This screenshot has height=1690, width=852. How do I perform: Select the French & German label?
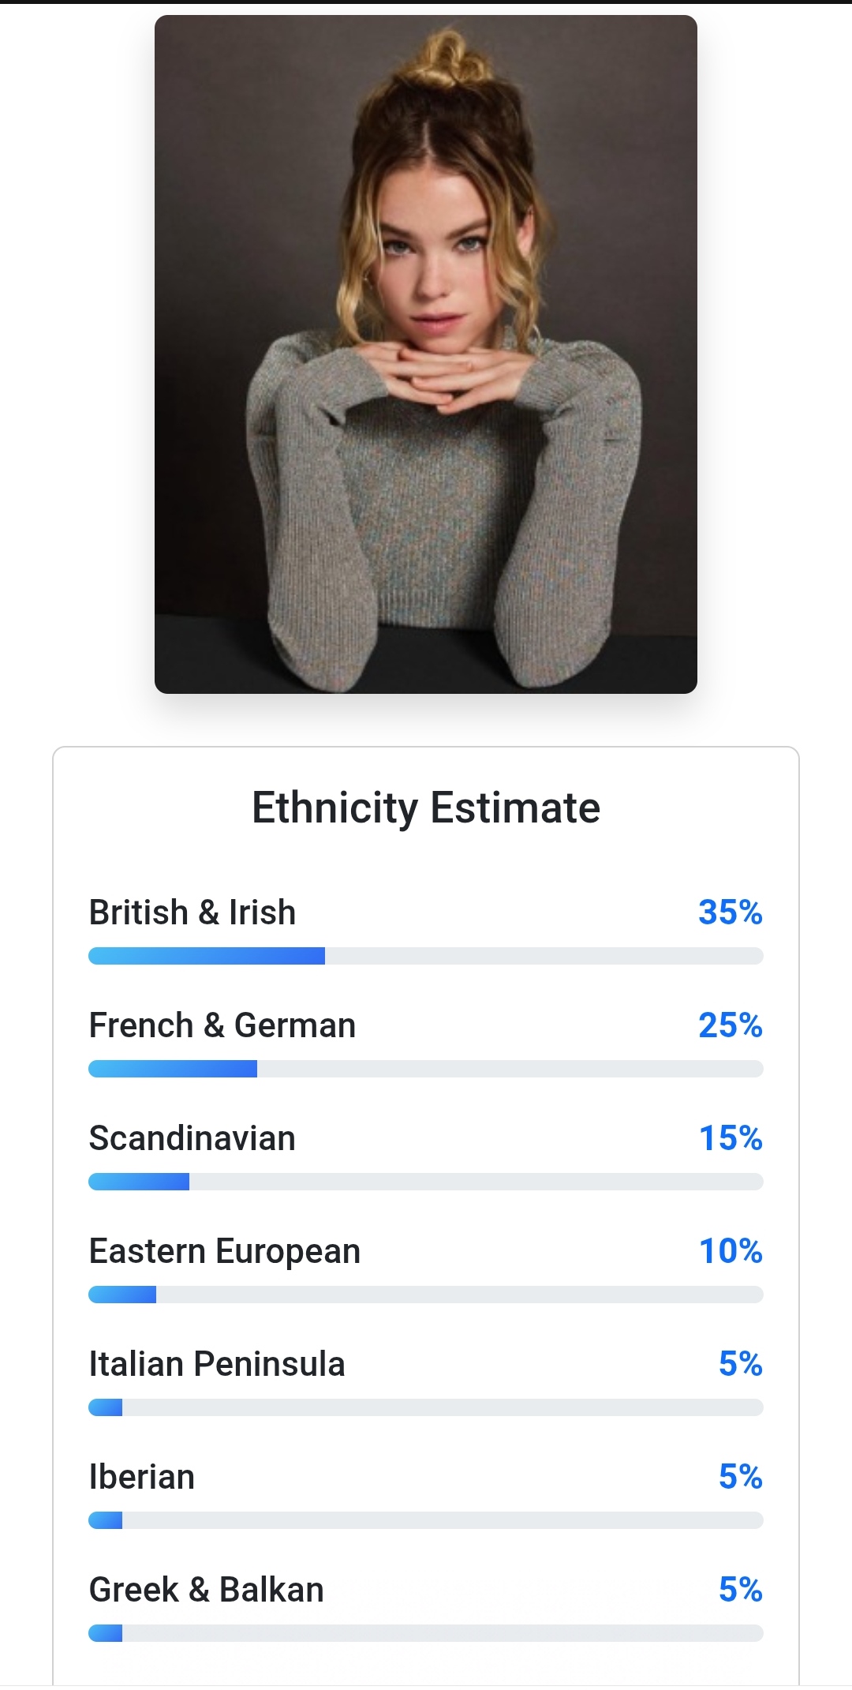[x=222, y=1025]
